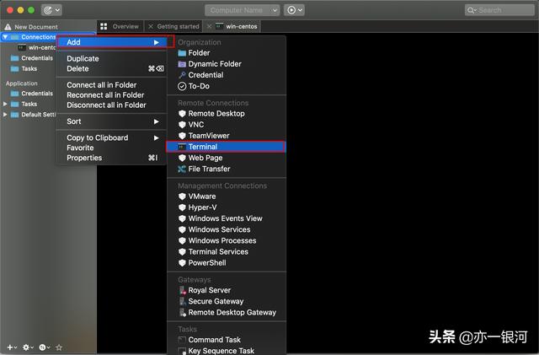Open the Computer Name combo box
Viewport: 539px width, 355px height.
point(242,10)
